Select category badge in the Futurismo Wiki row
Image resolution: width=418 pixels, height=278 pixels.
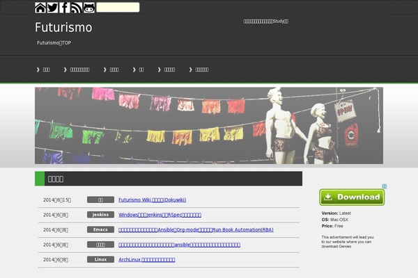pyautogui.click(x=100, y=199)
